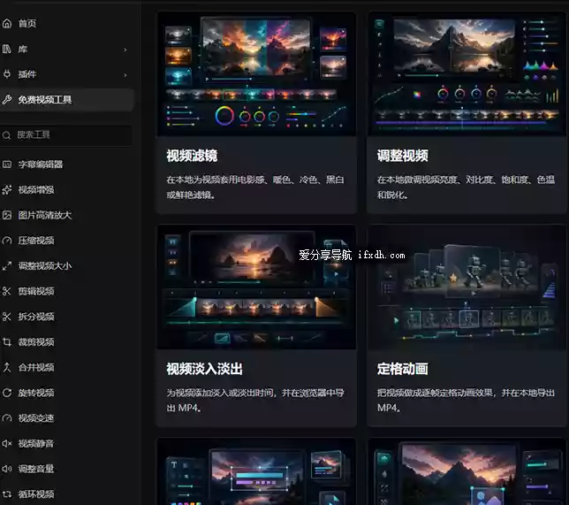Click the description beginning 为视频添加淡入或淡出时间
The width and height of the screenshot is (569, 505).
tap(255, 401)
